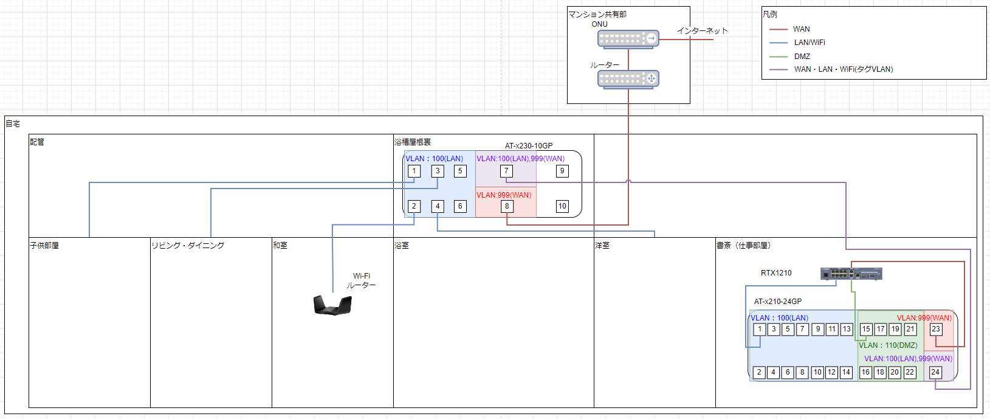Click the 和室 room label
This screenshot has height=419, width=990.
(x=280, y=245)
